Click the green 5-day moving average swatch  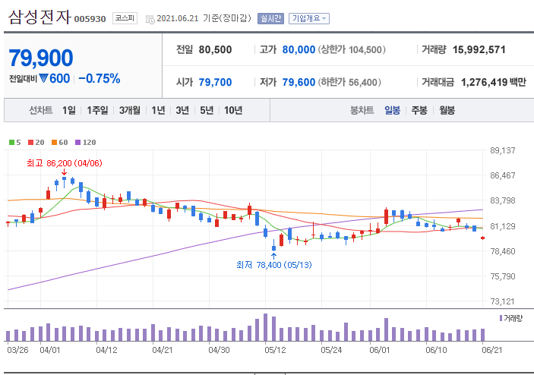(12, 142)
